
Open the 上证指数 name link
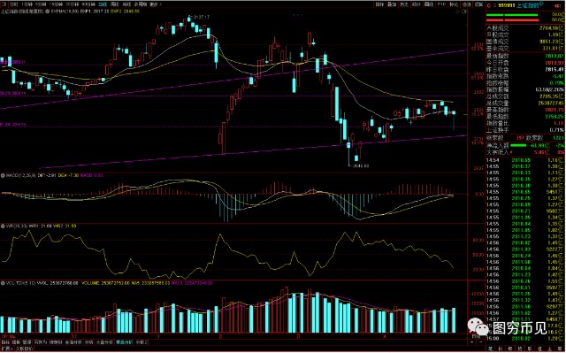[528, 5]
